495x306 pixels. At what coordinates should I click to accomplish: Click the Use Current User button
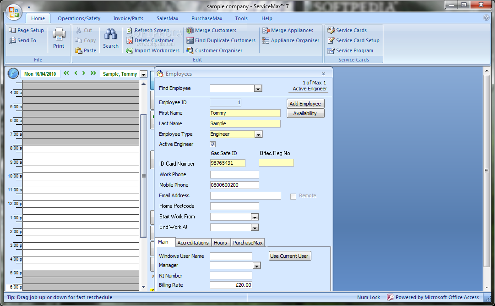(290, 256)
